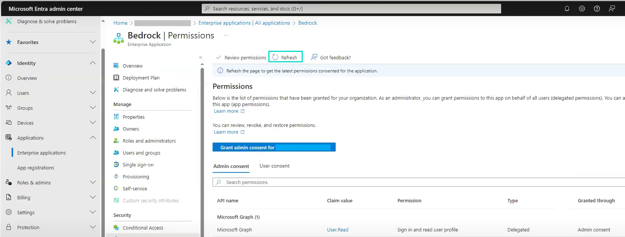Click Provisioning icon

point(116,177)
